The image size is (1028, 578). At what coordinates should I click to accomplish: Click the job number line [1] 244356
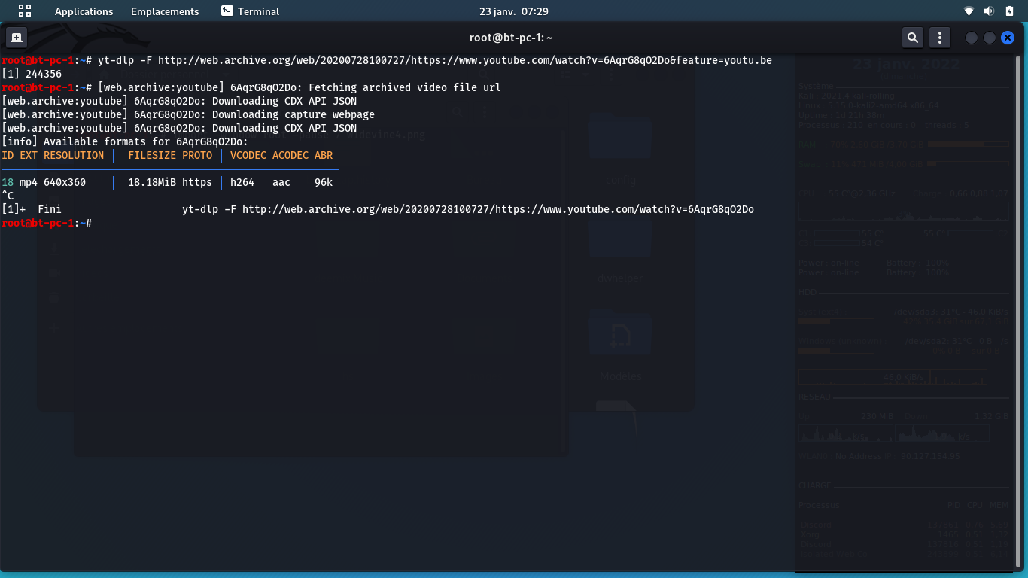tap(32, 74)
